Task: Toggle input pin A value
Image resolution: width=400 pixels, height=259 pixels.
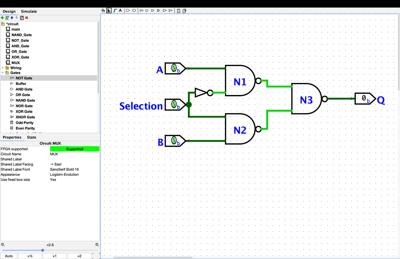Action: 174,68
